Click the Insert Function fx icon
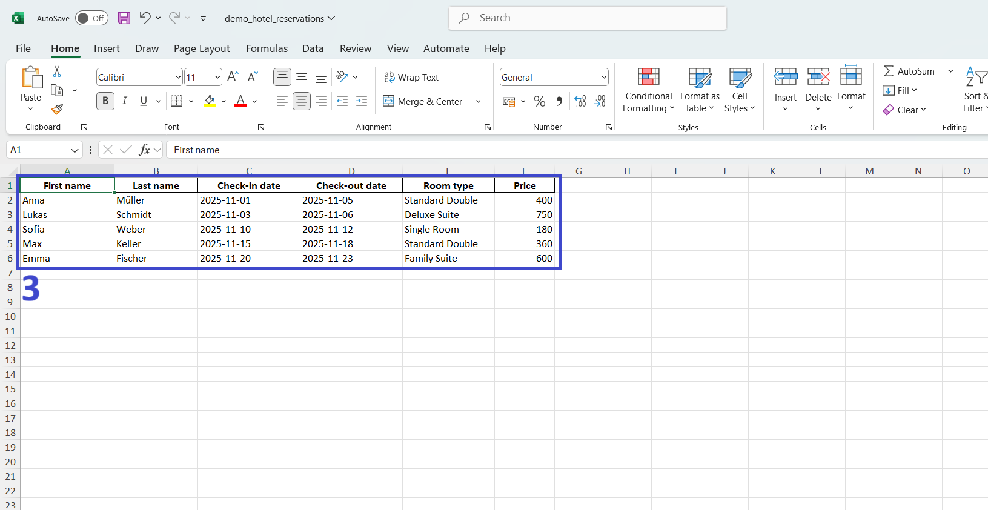The image size is (988, 510). (x=144, y=150)
